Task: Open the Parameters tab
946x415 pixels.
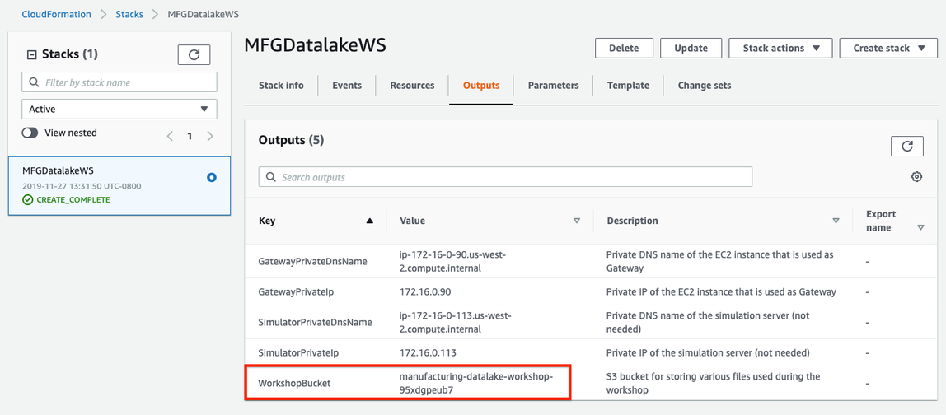Action: (x=553, y=86)
